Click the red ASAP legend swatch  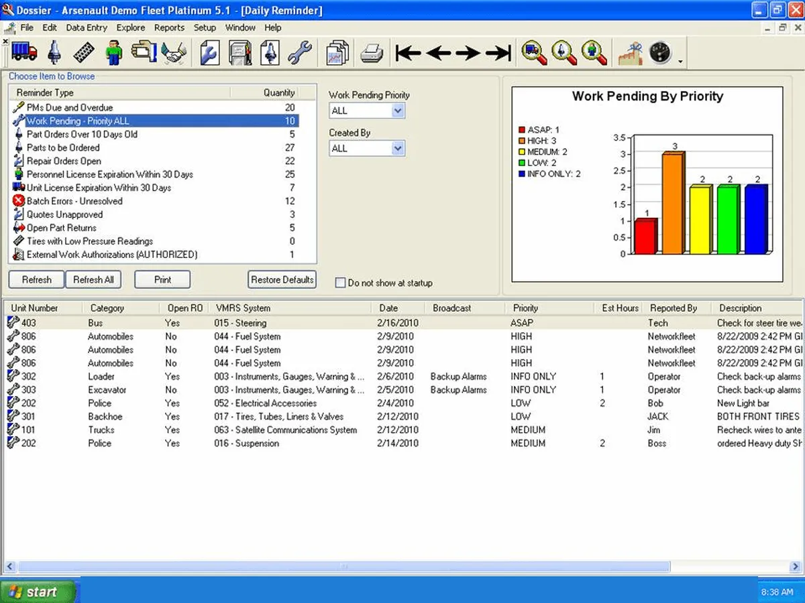tap(521, 130)
